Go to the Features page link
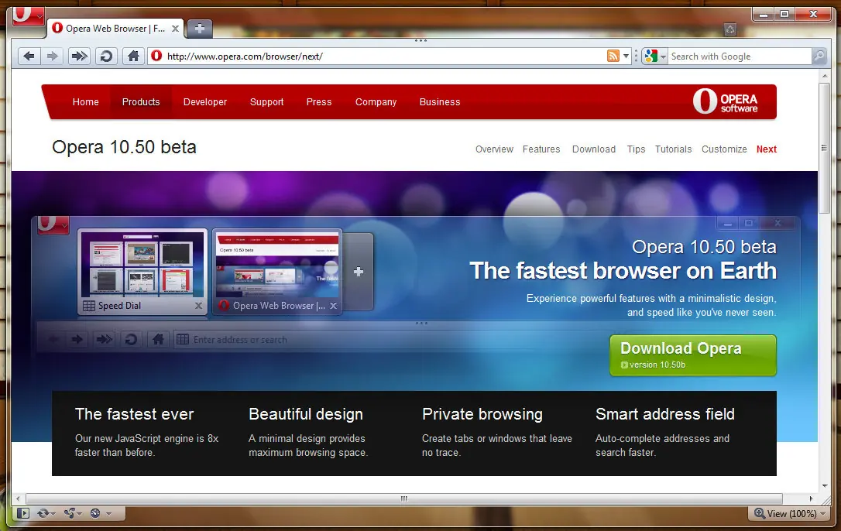The height and width of the screenshot is (531, 841). pyautogui.click(x=541, y=149)
